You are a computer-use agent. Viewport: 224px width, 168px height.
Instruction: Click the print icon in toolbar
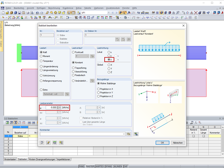coord(28,13)
